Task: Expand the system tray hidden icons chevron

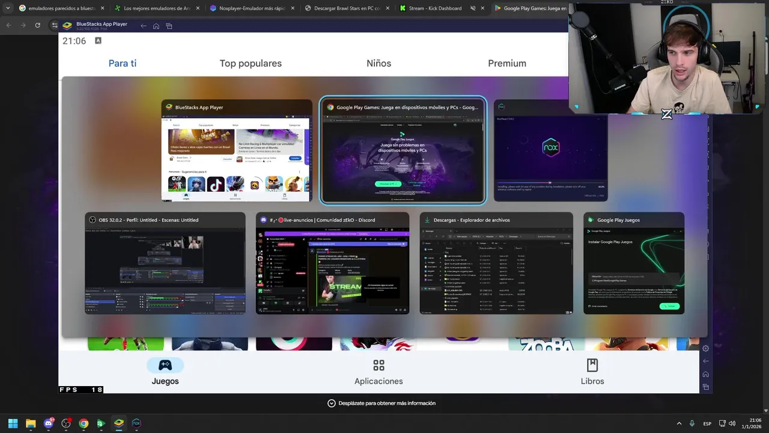Action: point(679,423)
